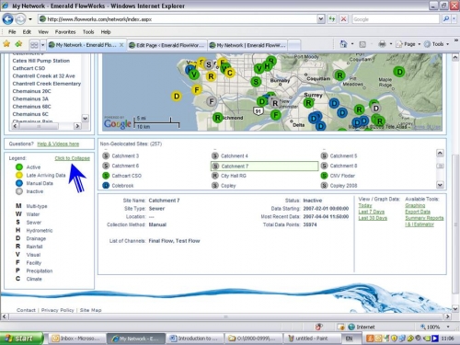Stop loading with the red X icon
The width and height of the screenshot is (460, 345).
(x=344, y=19)
